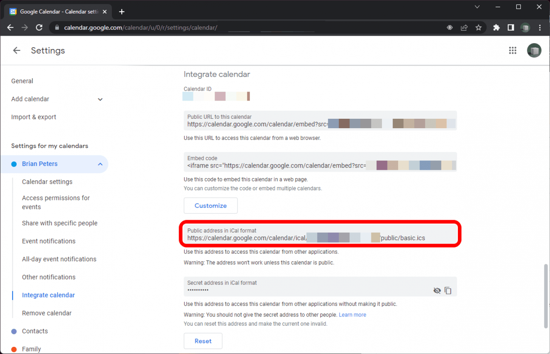Click the browser forward button
This screenshot has height=354, width=550.
(25, 28)
